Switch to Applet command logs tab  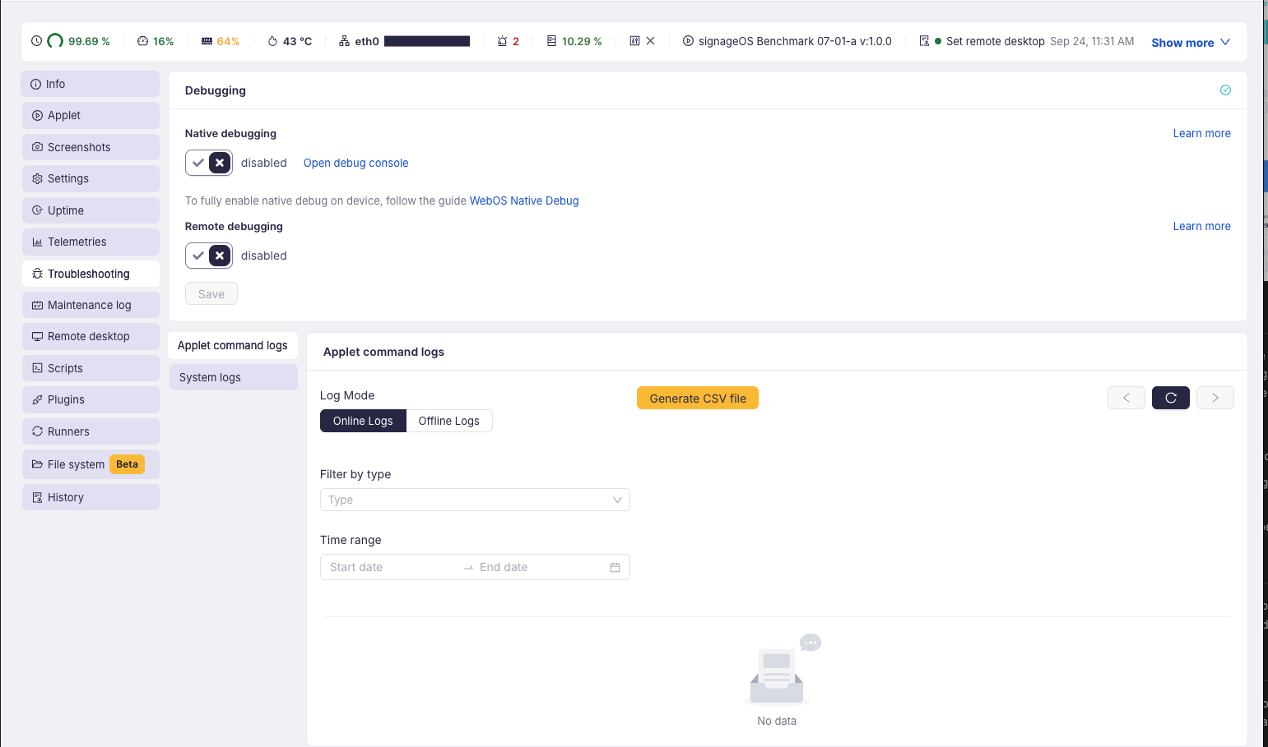pos(234,345)
